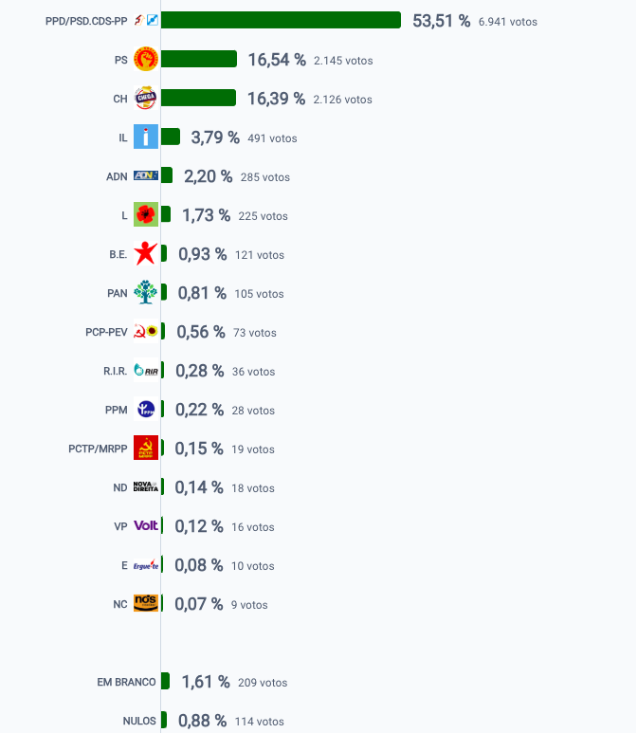Click the PPD/PSD.CDS-PP party label
Screen dimensions: 637x733
coord(86,21)
